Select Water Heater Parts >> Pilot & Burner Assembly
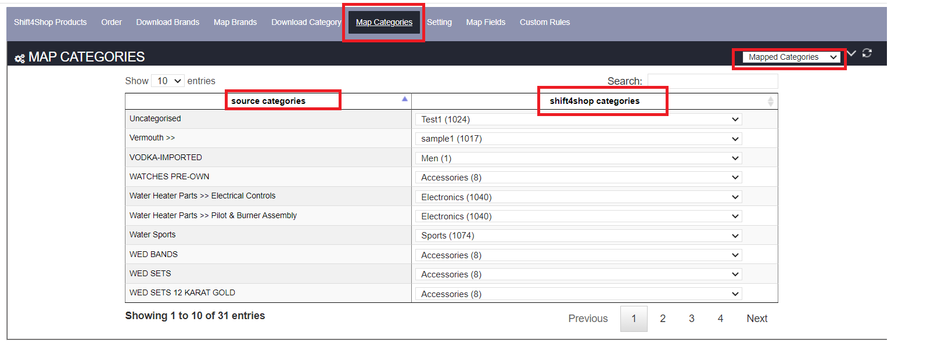 (x=268, y=215)
